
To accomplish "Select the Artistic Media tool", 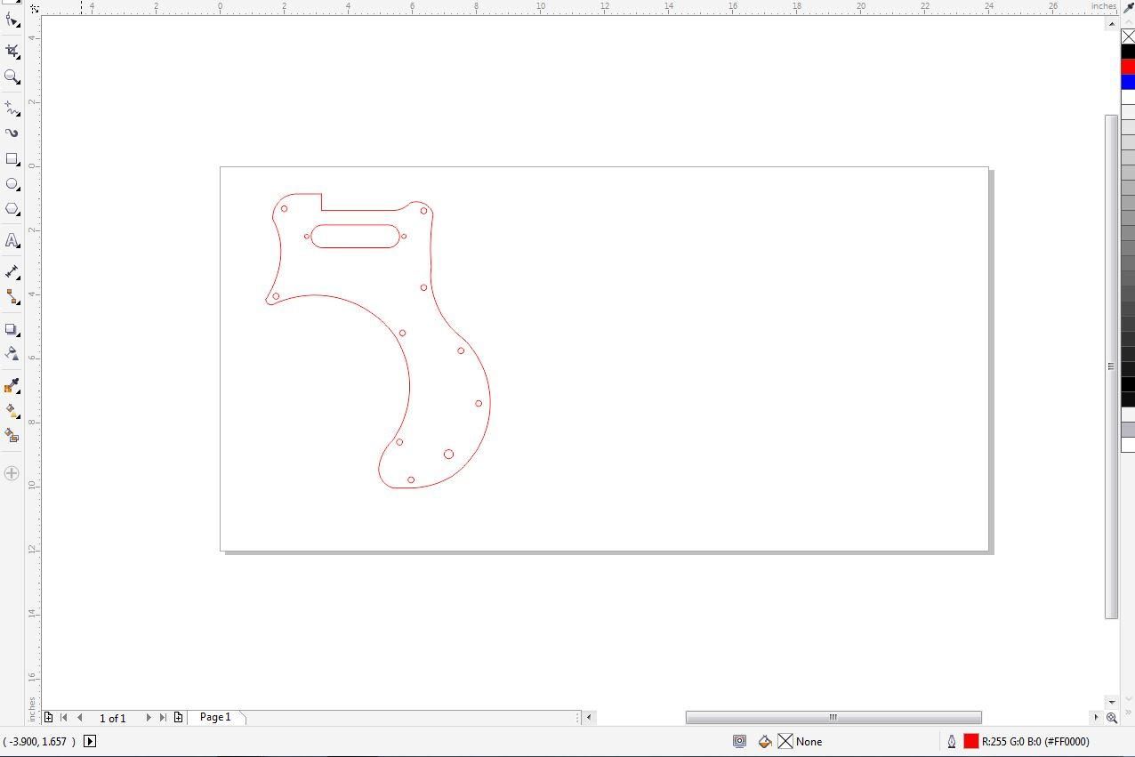I will (12, 133).
